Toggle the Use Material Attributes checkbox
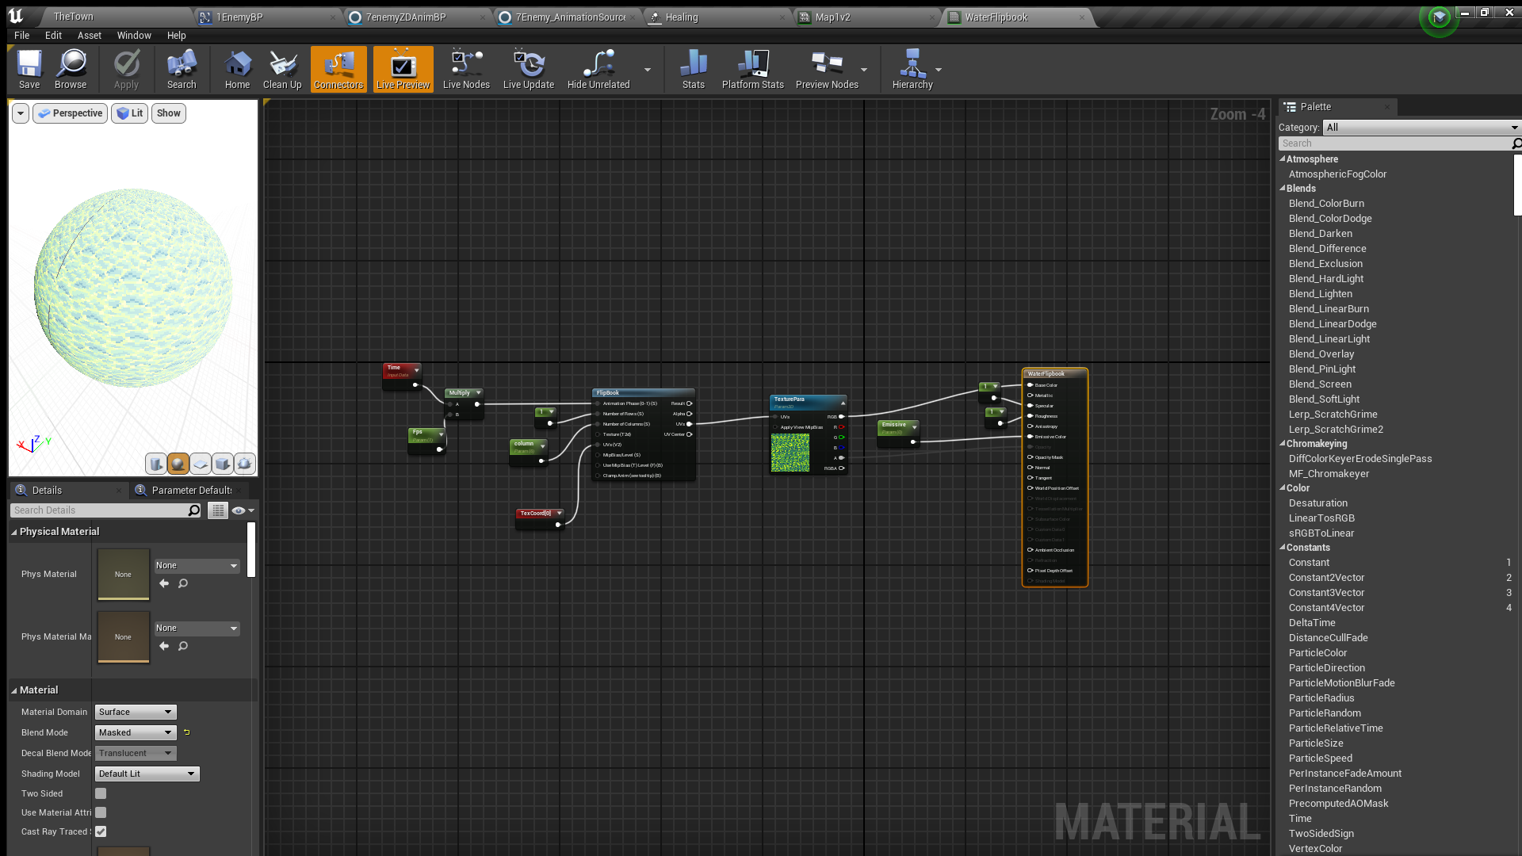Image resolution: width=1522 pixels, height=856 pixels. point(101,812)
